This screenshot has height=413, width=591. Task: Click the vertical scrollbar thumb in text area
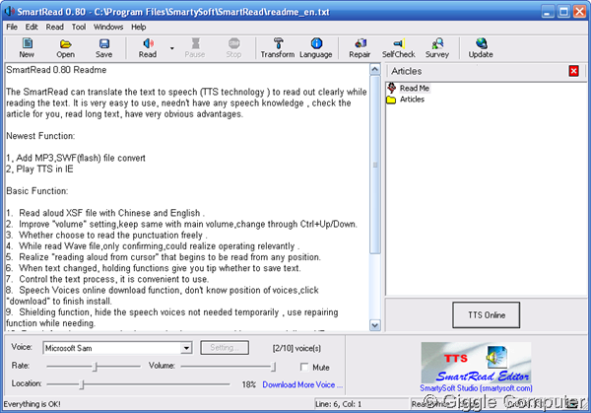tap(375, 165)
